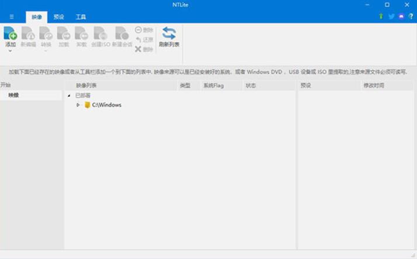Open the dropdown arrow under 添加

tap(11, 51)
